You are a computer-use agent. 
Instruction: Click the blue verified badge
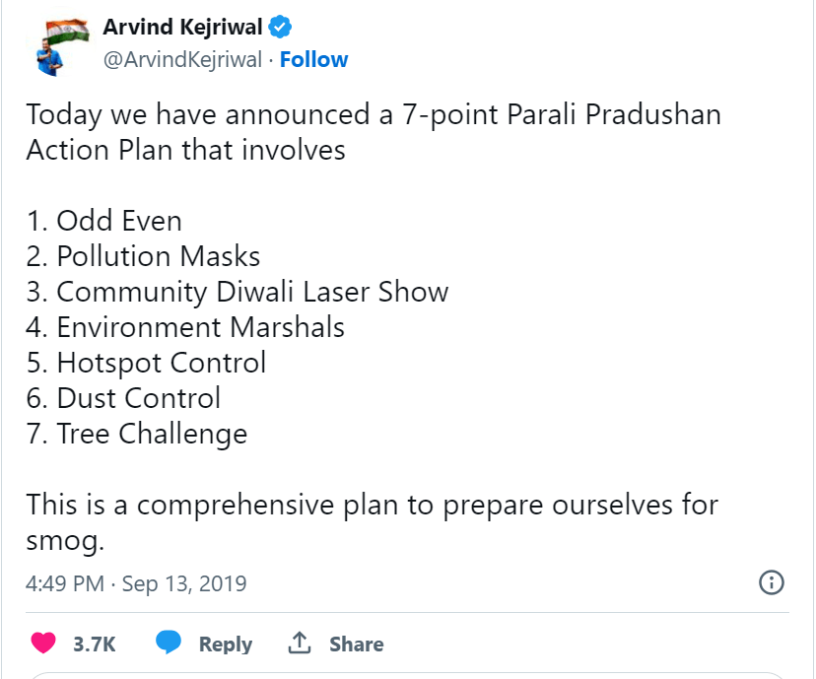281,27
